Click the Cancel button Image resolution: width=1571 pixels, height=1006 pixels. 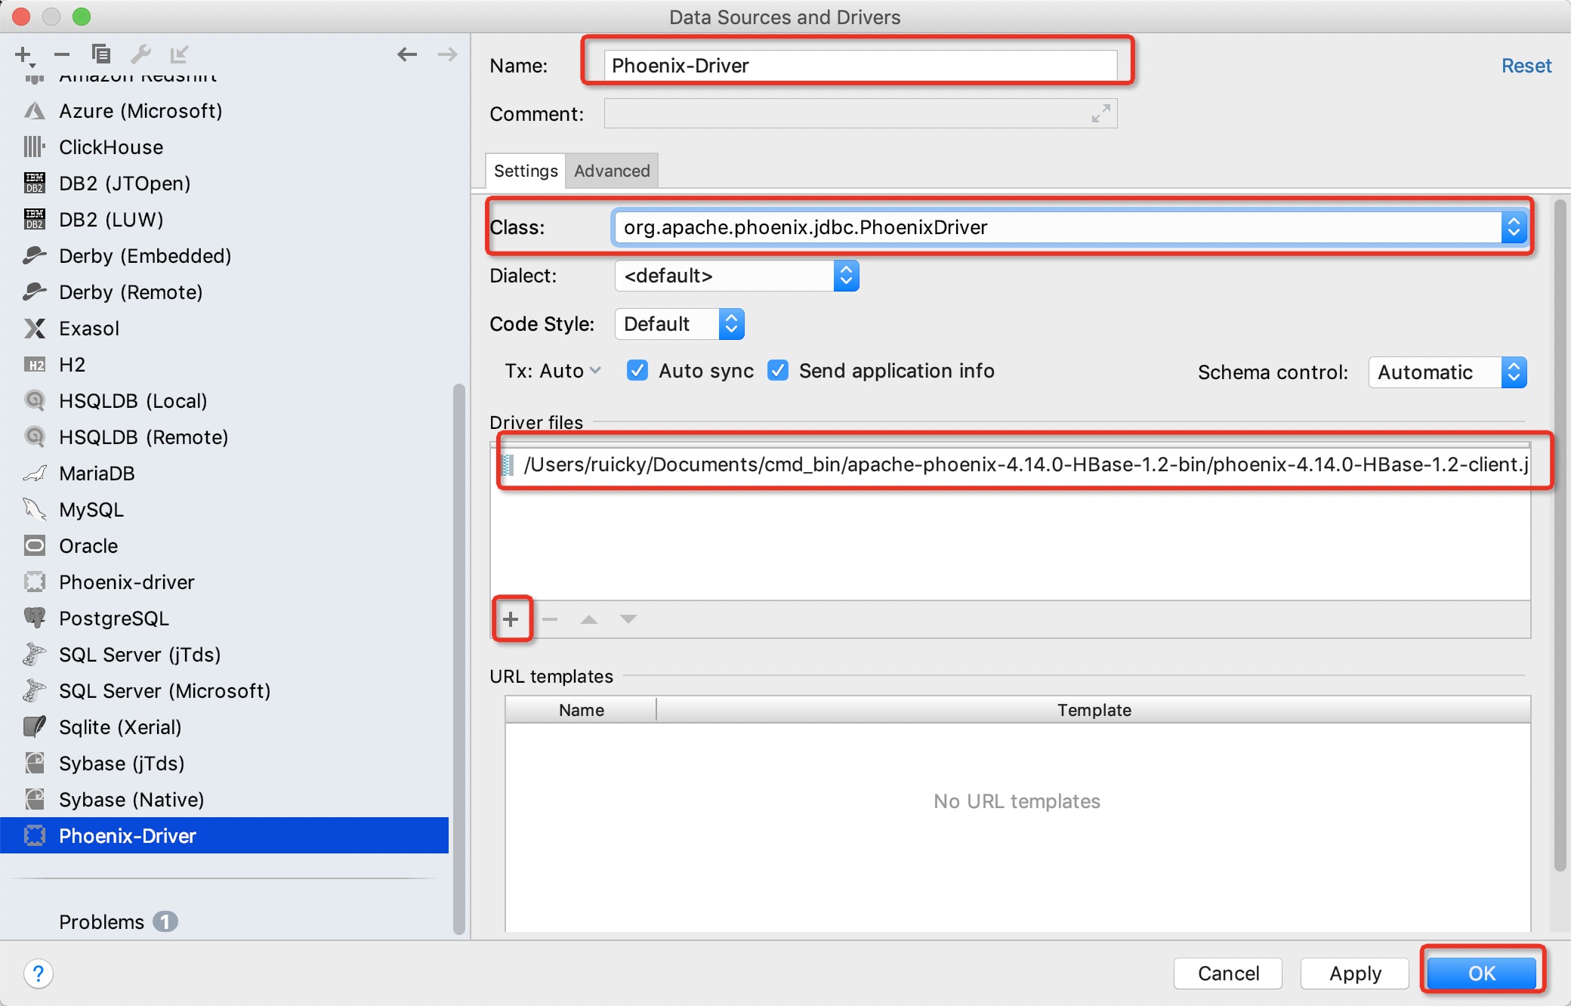point(1228,974)
